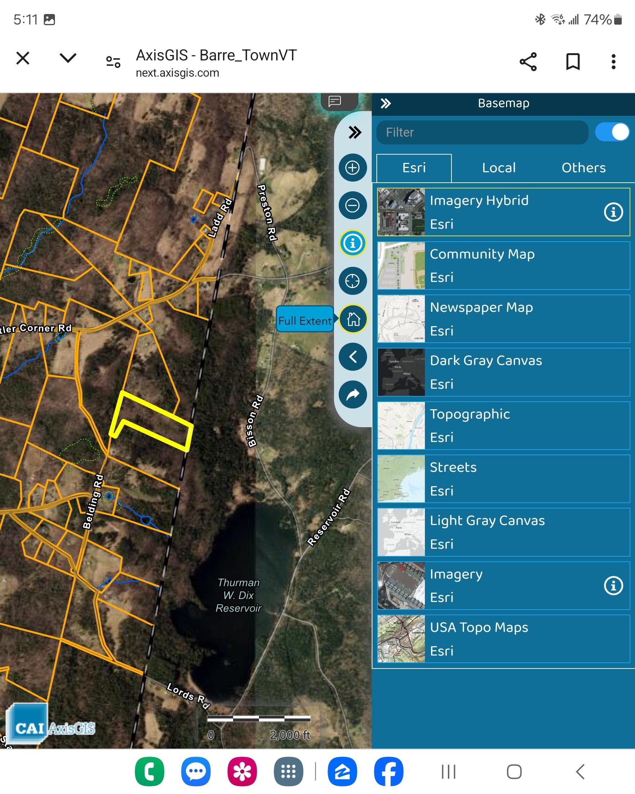Tap the Android back navigation button
The image size is (635, 794).
tap(580, 772)
